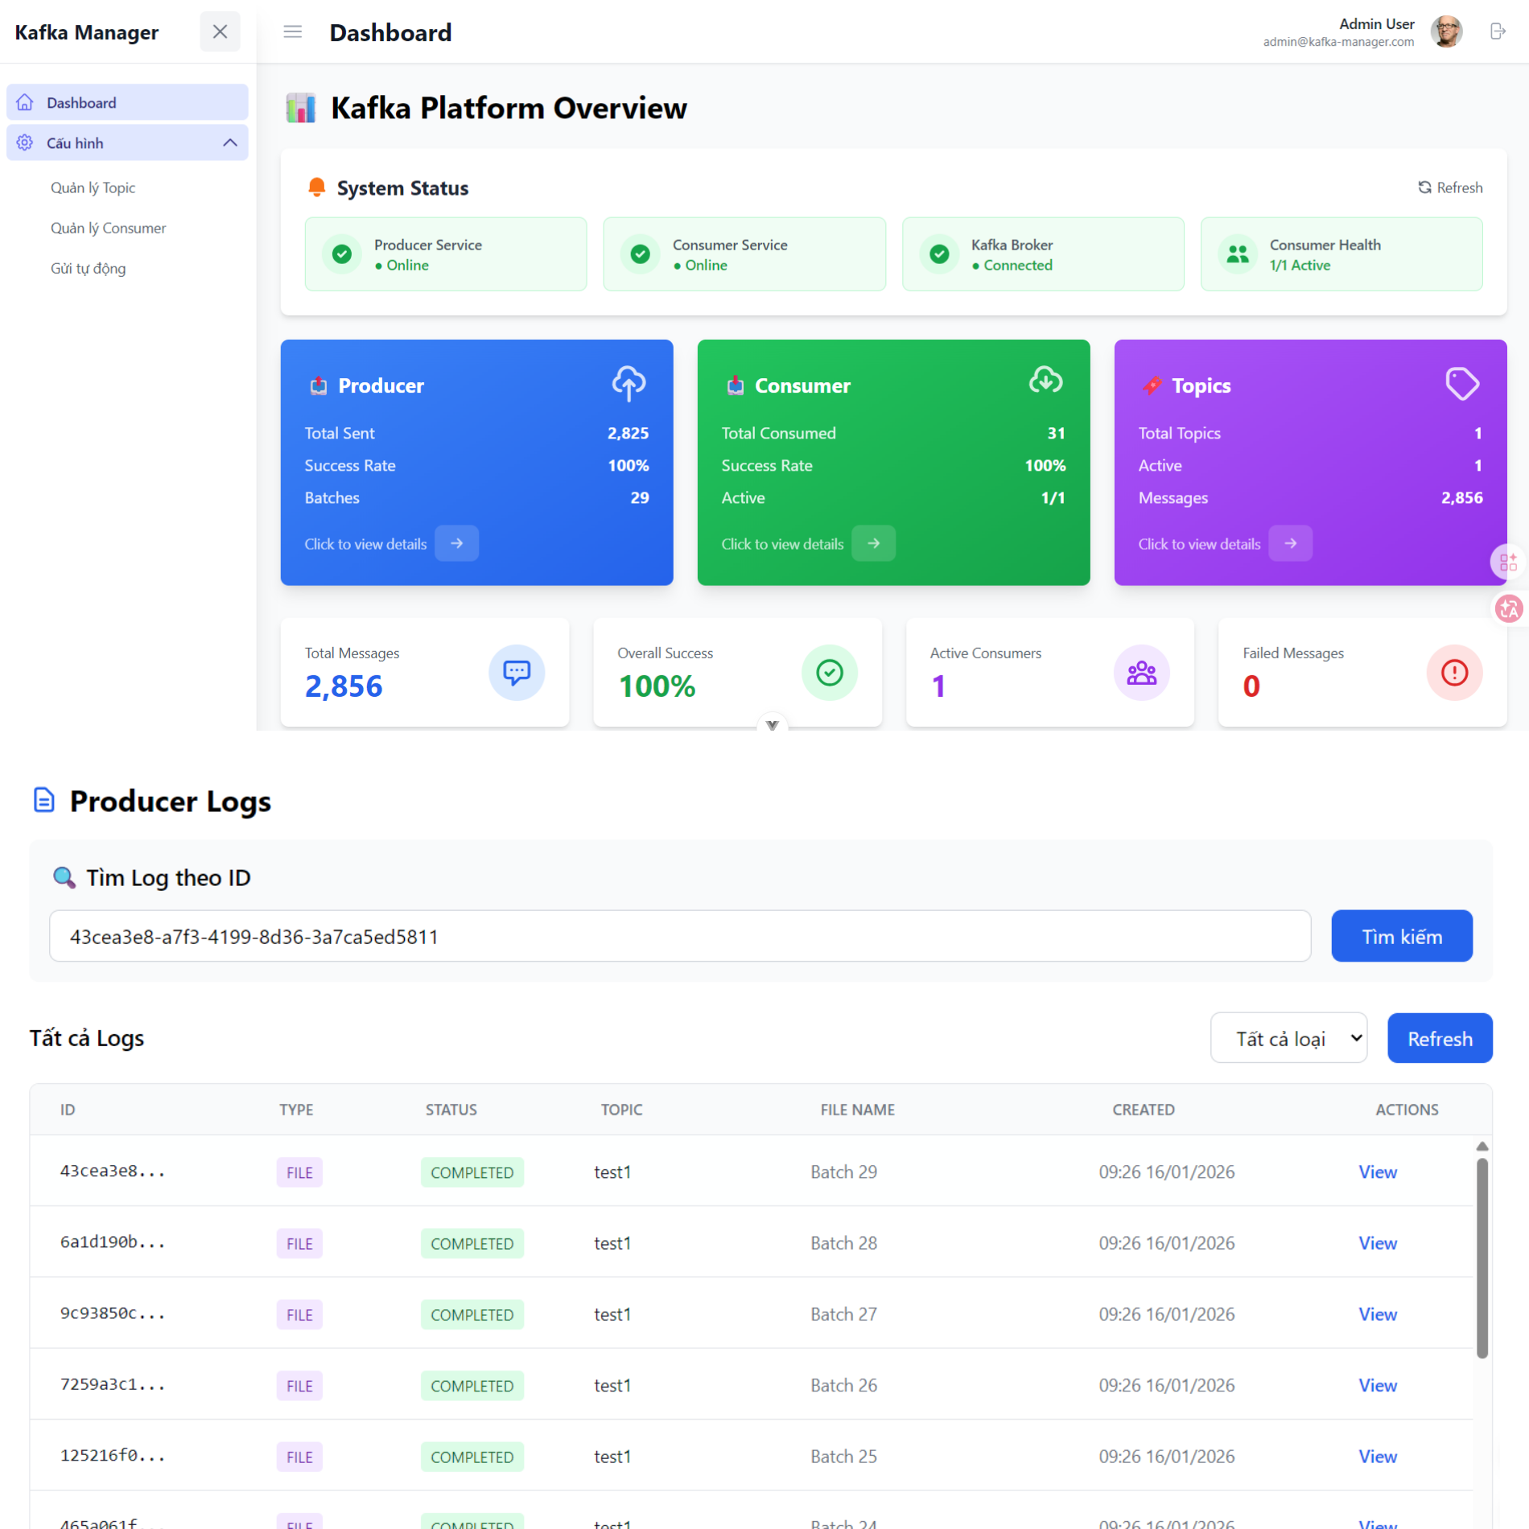The image size is (1529, 1529).
Task: Click the Refresh icon in System Status
Action: click(x=1449, y=188)
